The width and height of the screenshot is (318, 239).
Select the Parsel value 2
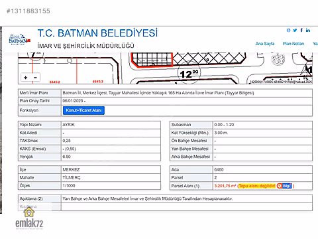[215, 178]
